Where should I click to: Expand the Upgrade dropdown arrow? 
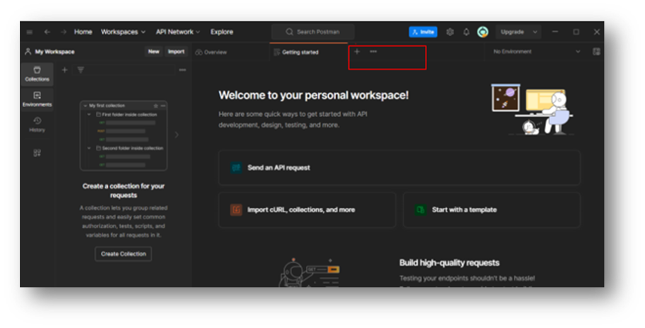tap(535, 32)
